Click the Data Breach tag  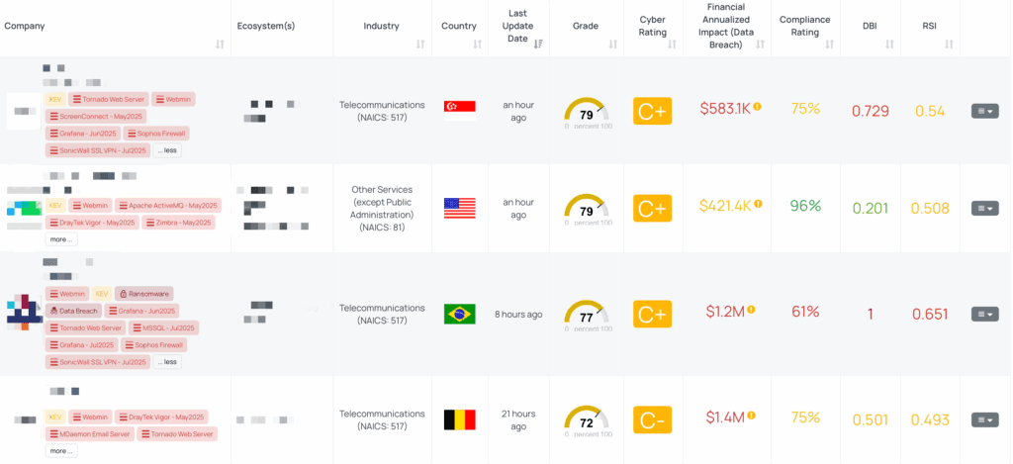pyautogui.click(x=74, y=311)
